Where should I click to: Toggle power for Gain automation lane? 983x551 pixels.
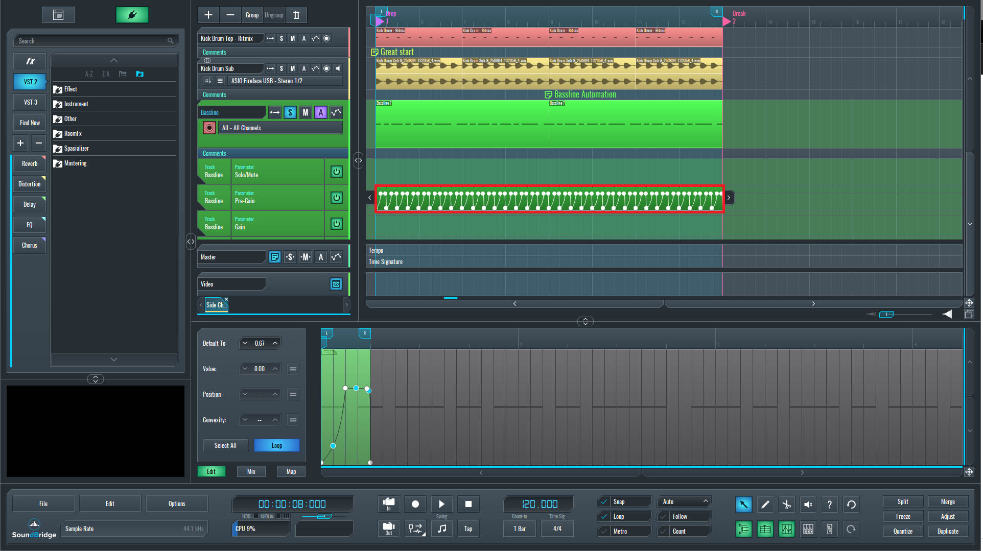(x=337, y=224)
